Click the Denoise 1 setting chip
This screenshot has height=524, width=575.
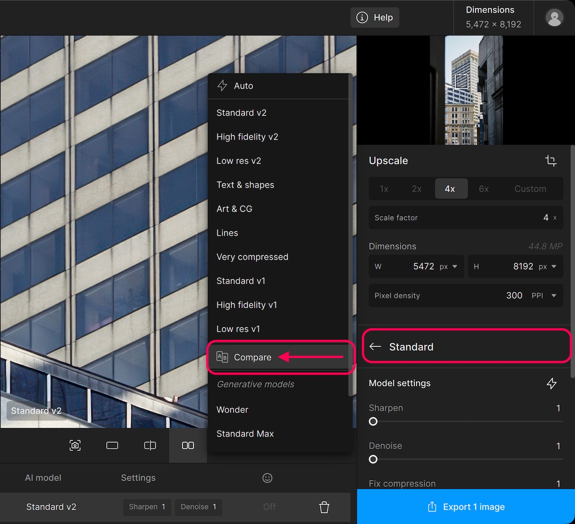tap(199, 507)
